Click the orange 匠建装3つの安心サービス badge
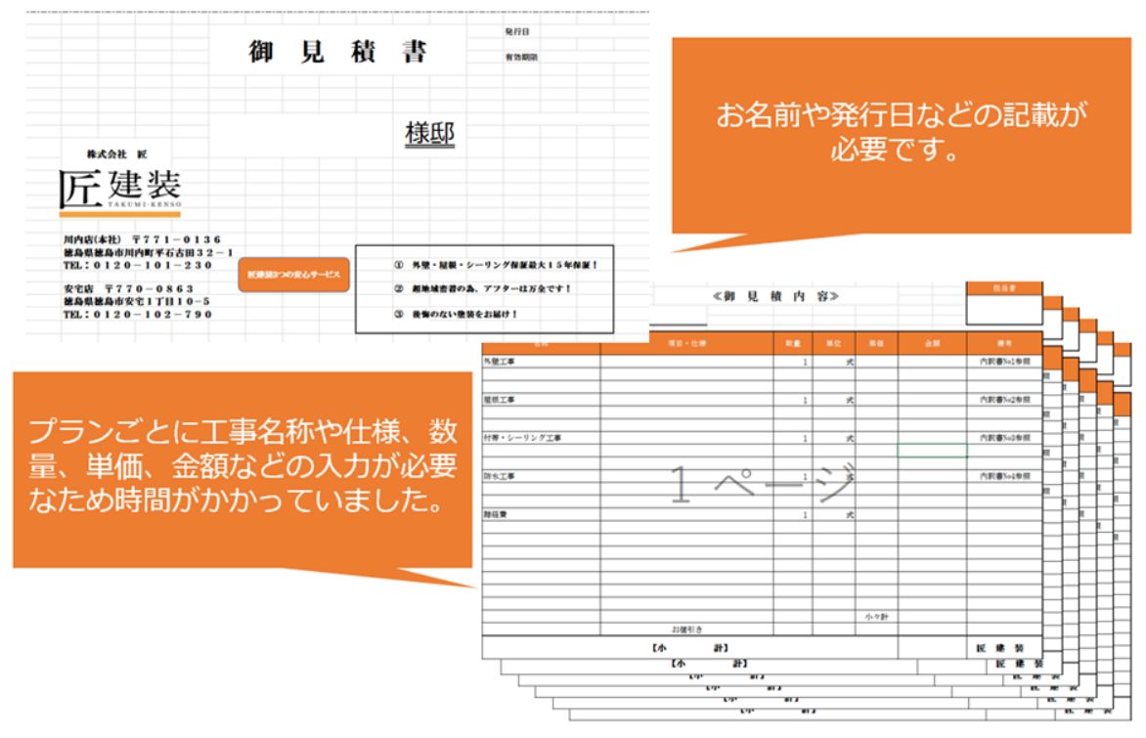1146x738 pixels. click(296, 277)
